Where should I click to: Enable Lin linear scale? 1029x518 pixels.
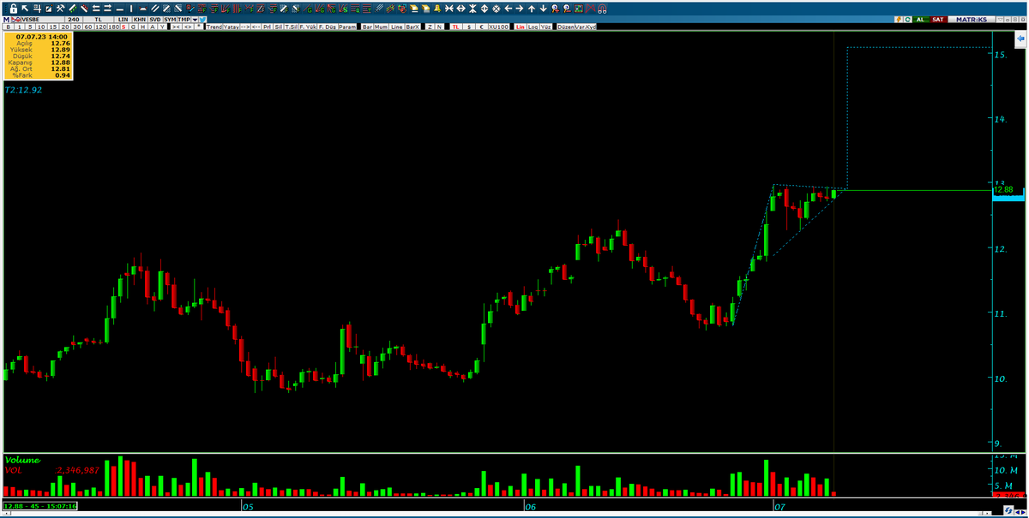click(520, 27)
